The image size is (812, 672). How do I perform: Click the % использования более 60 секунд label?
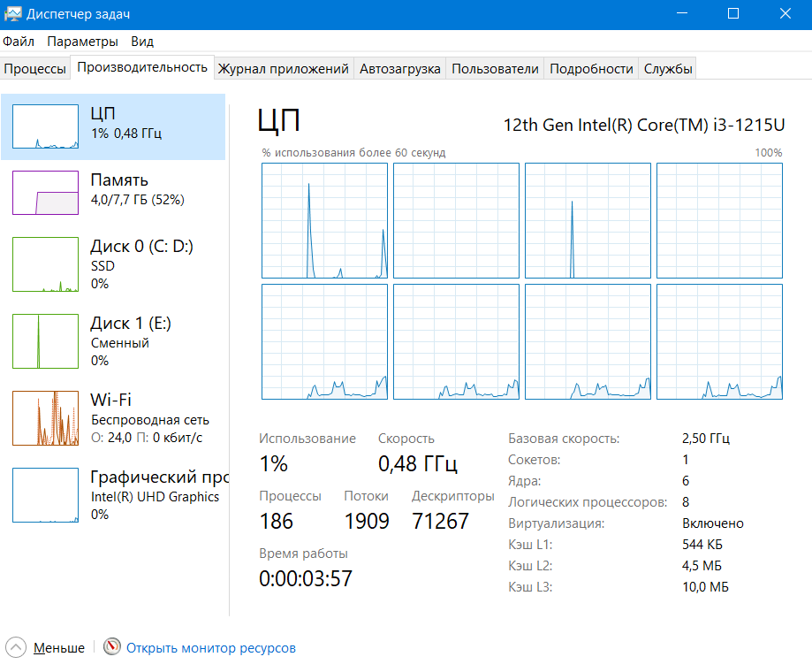coord(353,153)
